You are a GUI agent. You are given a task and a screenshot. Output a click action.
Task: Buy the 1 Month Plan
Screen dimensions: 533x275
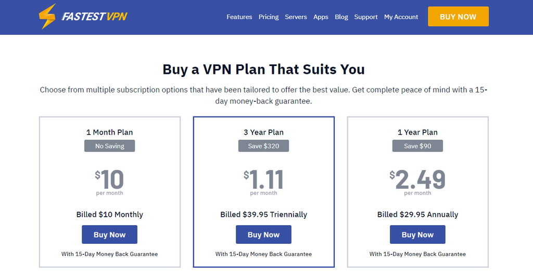point(109,234)
